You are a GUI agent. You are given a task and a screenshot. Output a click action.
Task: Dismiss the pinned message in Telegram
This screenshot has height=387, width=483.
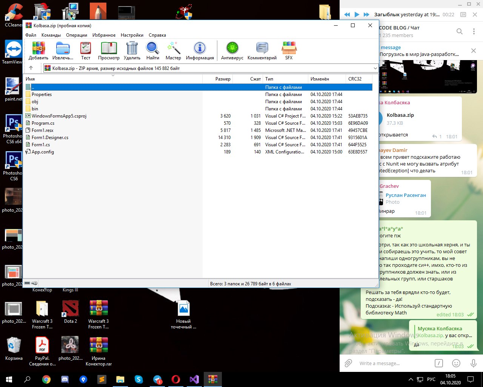pos(474,51)
